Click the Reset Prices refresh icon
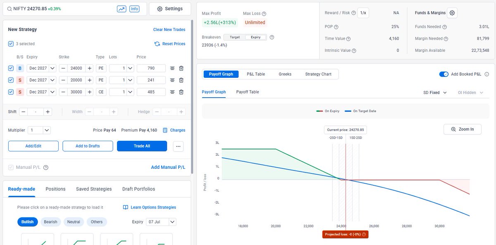This screenshot has height=245, width=496. pos(157,44)
